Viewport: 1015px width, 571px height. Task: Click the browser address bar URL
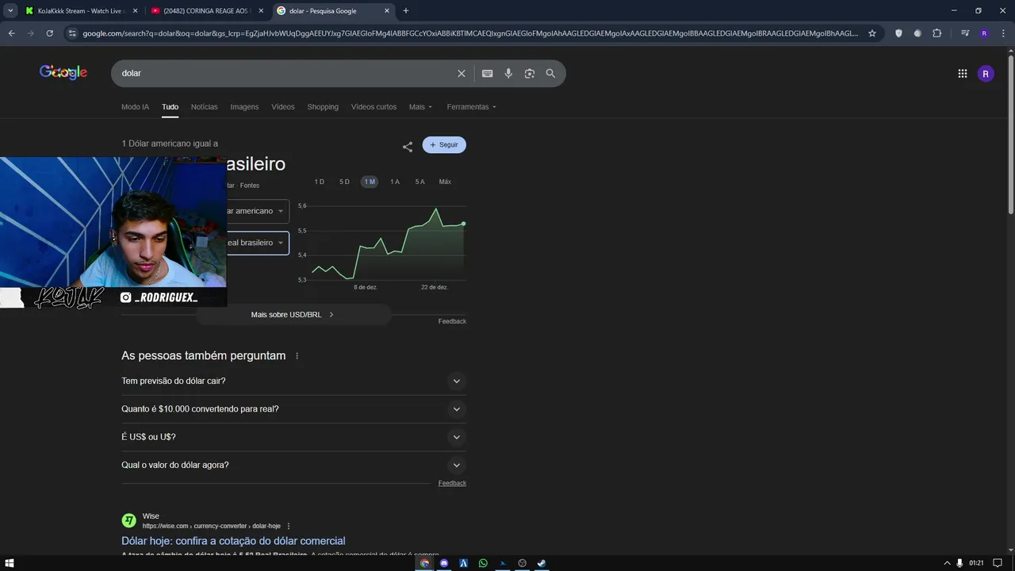[x=469, y=33]
